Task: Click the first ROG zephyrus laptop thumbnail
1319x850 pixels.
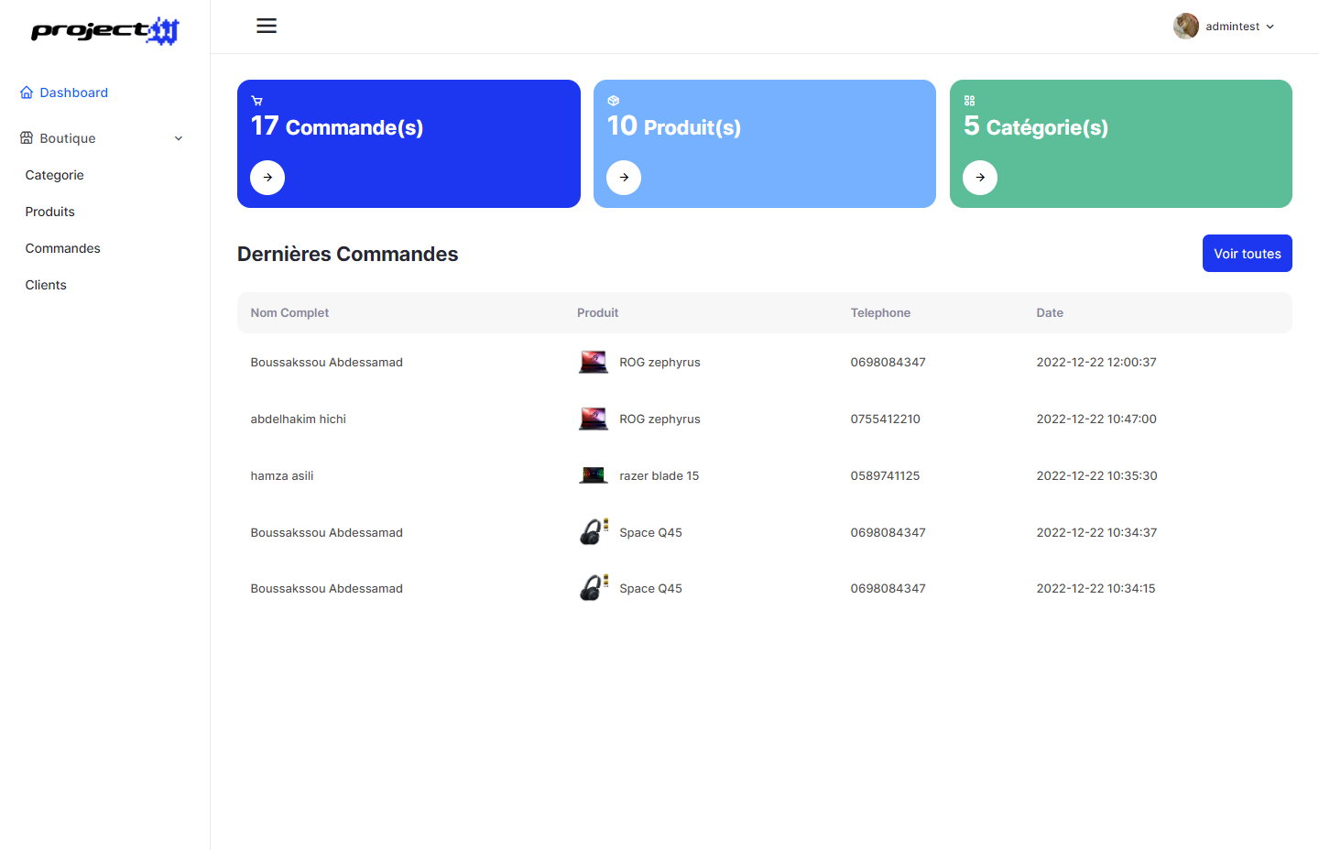Action: pyautogui.click(x=594, y=363)
